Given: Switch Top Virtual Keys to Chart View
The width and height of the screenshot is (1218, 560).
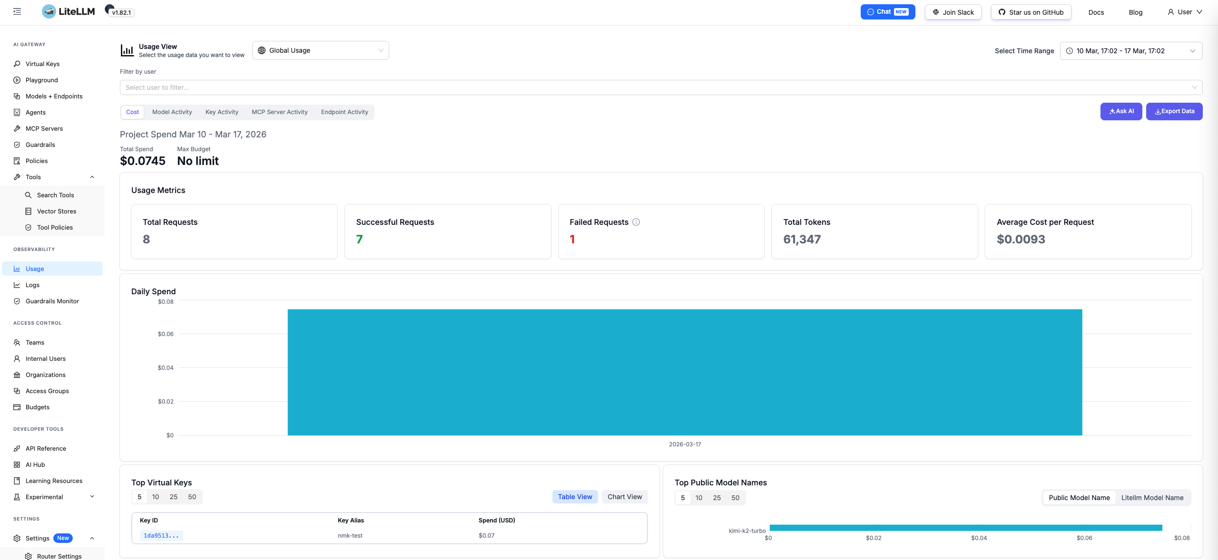Looking at the screenshot, I should pyautogui.click(x=624, y=497).
